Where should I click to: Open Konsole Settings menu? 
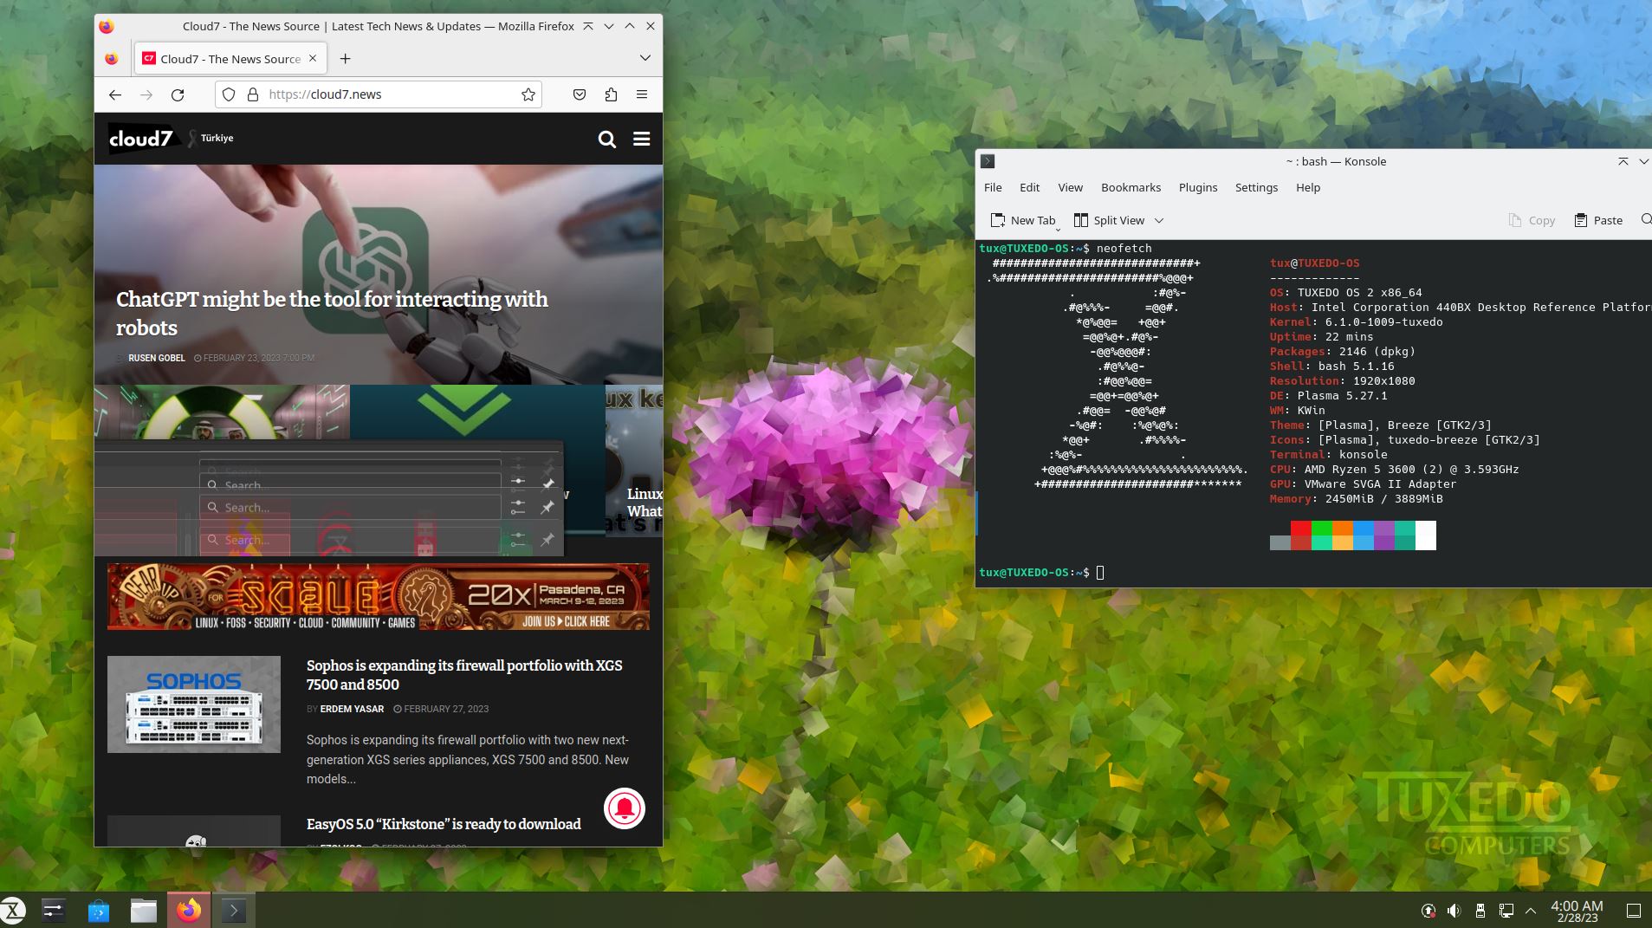pyautogui.click(x=1256, y=187)
